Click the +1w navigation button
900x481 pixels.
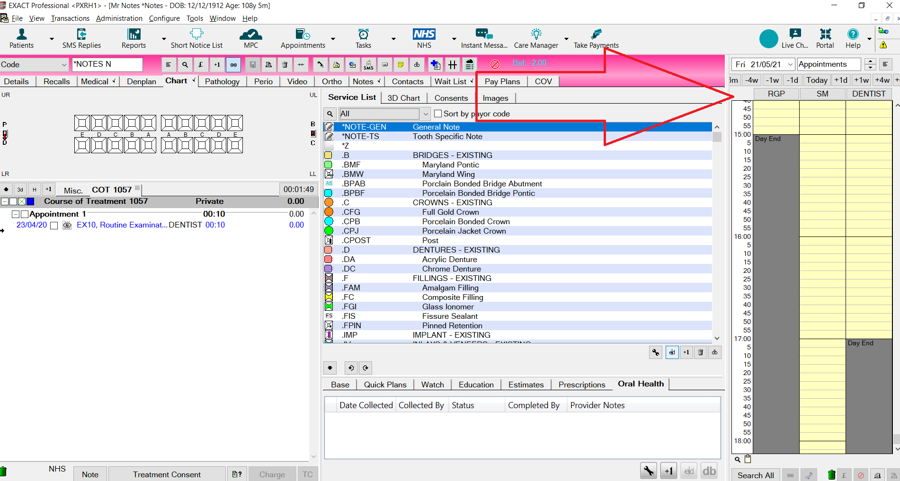point(861,80)
